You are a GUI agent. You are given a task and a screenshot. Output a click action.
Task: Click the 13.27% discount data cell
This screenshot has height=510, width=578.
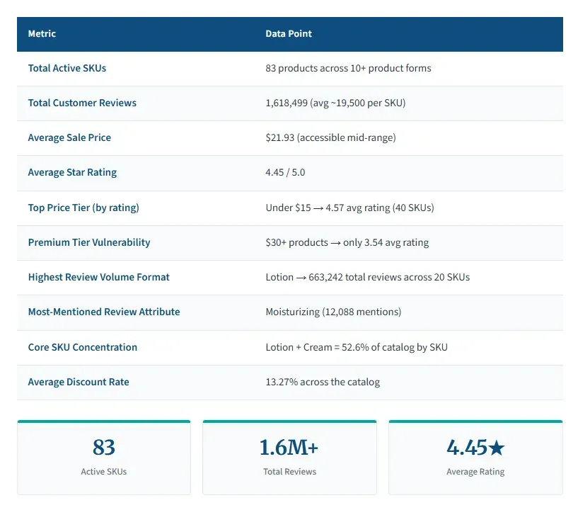[323, 382]
